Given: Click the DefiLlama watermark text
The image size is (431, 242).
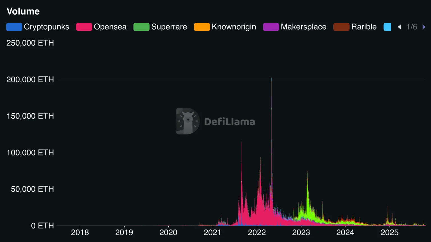Looking at the screenshot, I should pyautogui.click(x=230, y=122).
